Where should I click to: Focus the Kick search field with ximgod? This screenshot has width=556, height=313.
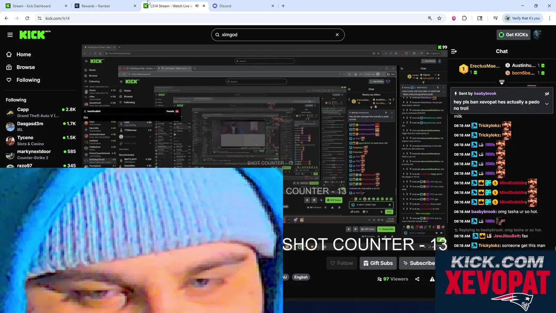(278, 35)
